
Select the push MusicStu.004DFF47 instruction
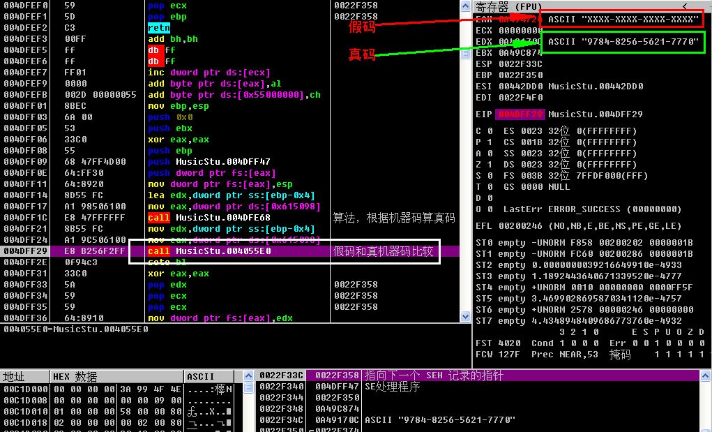click(209, 162)
